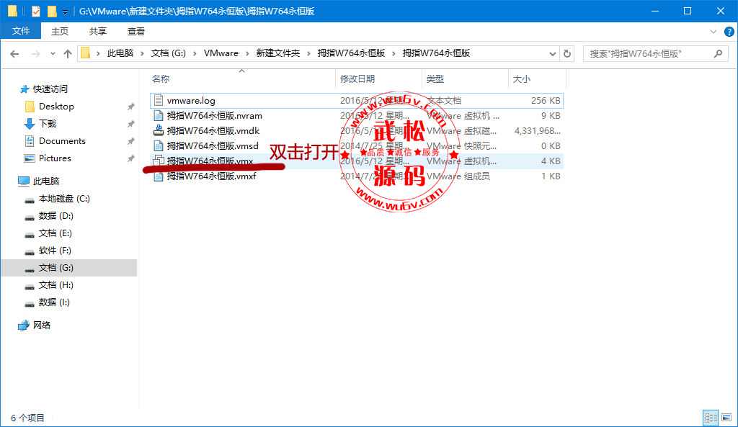Unpin Desktop using its pin icon

click(131, 107)
